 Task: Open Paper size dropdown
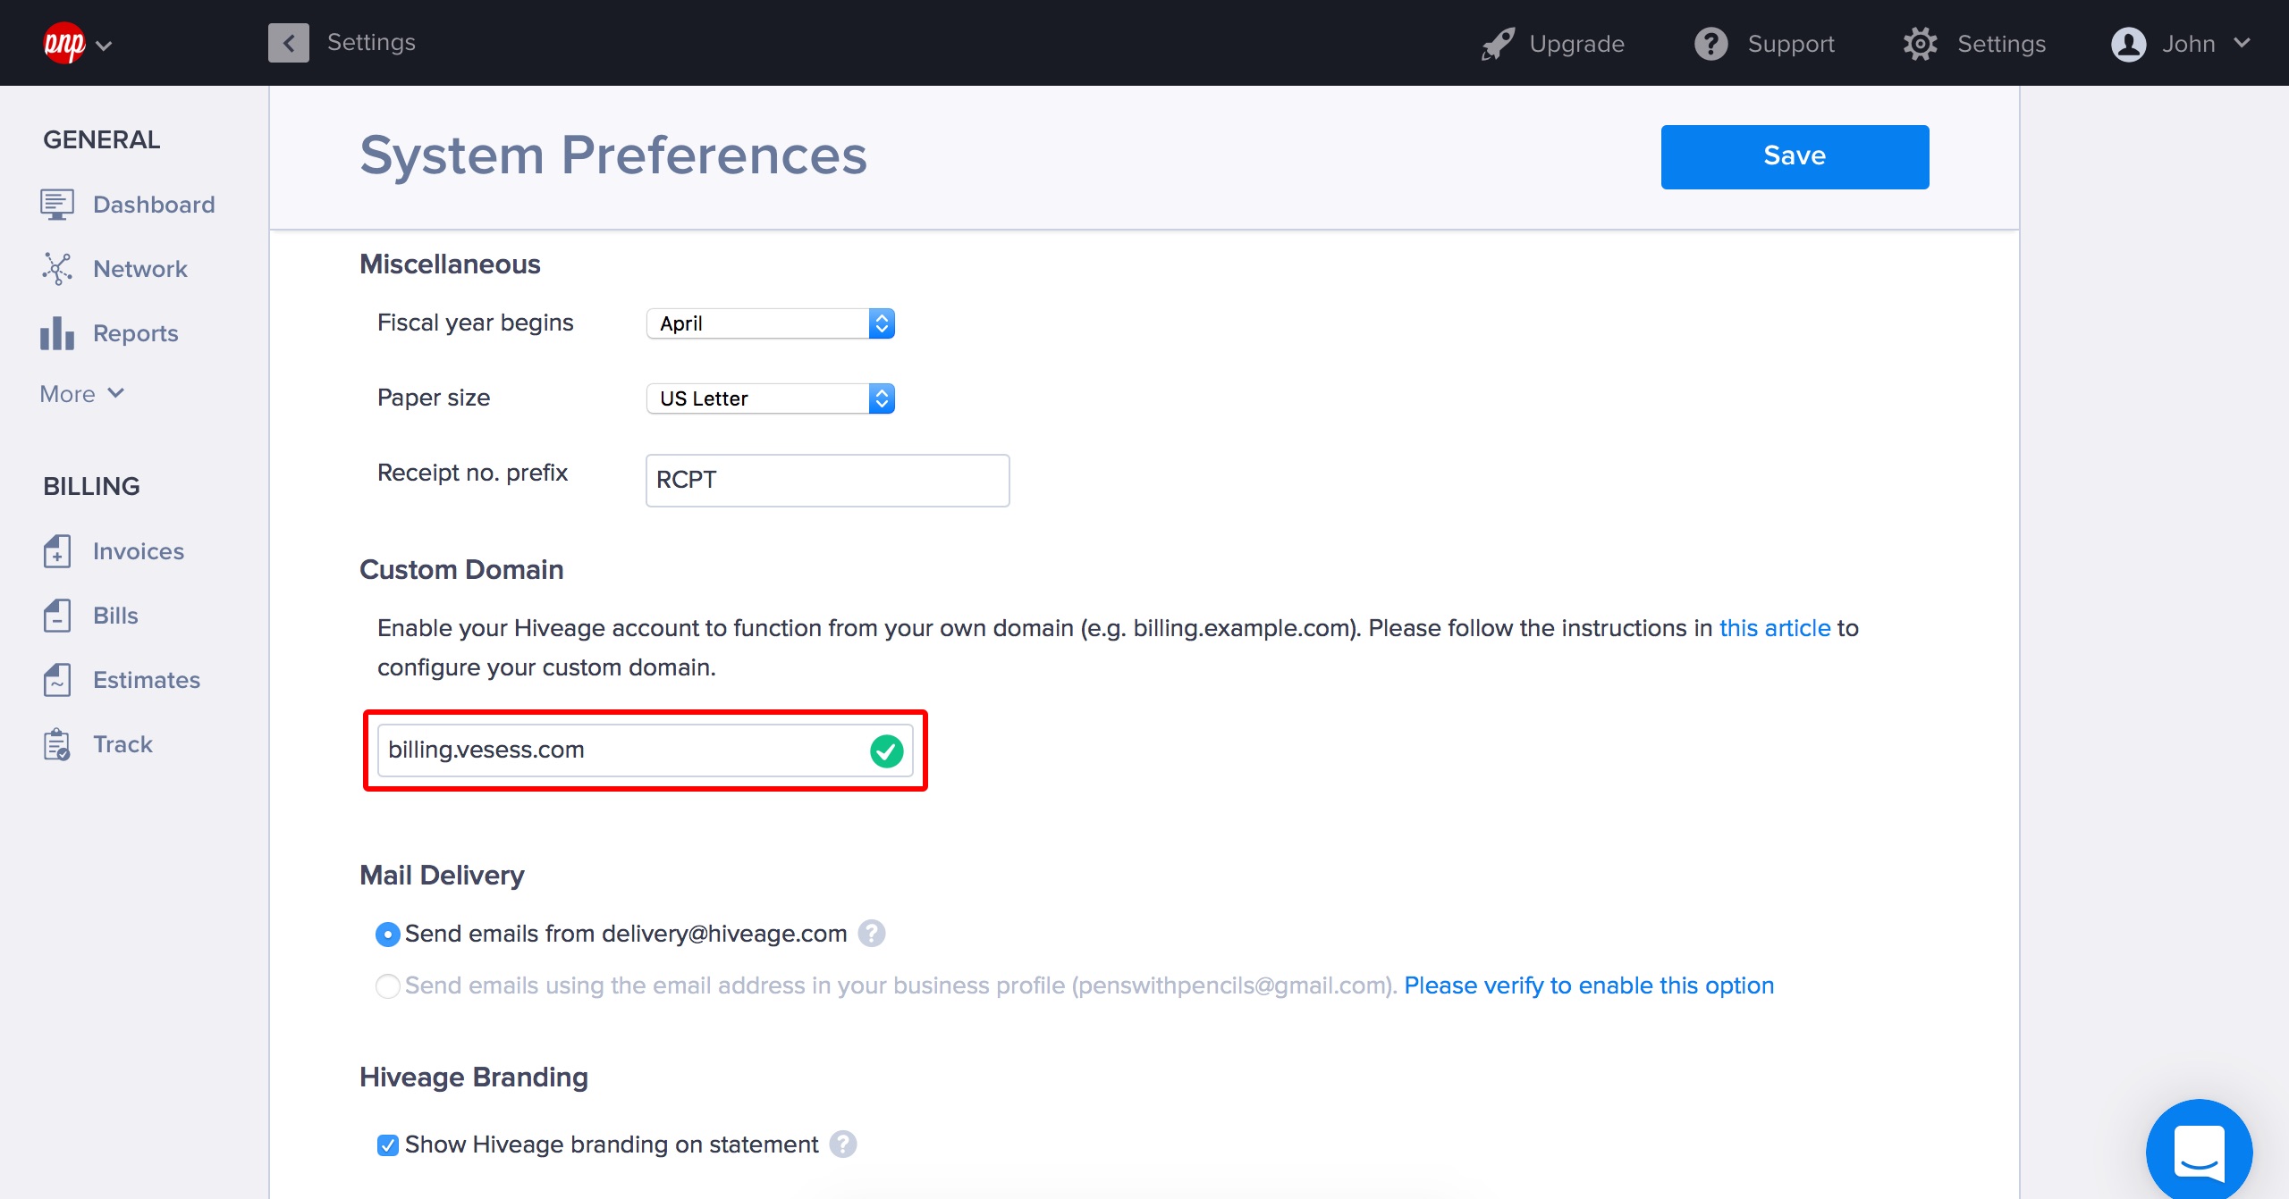click(770, 398)
